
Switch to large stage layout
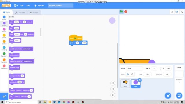[177, 12]
